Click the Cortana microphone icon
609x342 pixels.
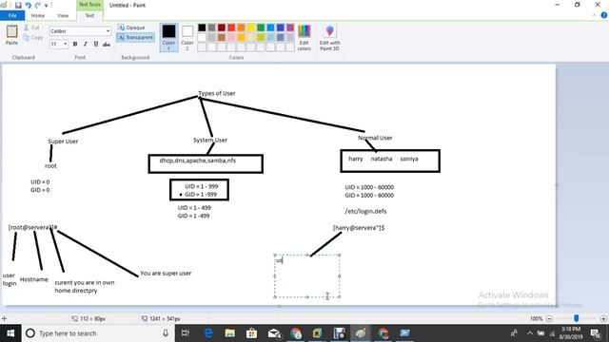point(166,333)
